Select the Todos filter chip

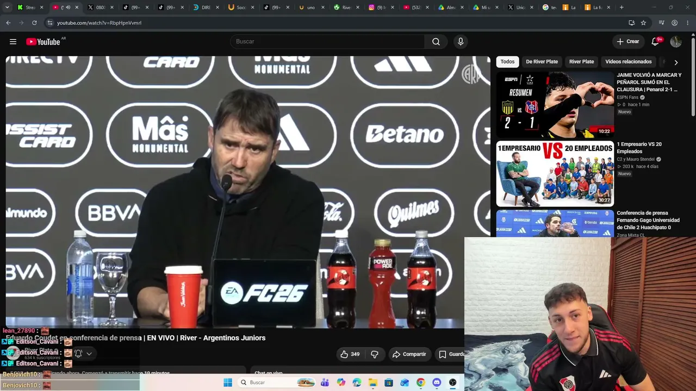coord(507,62)
